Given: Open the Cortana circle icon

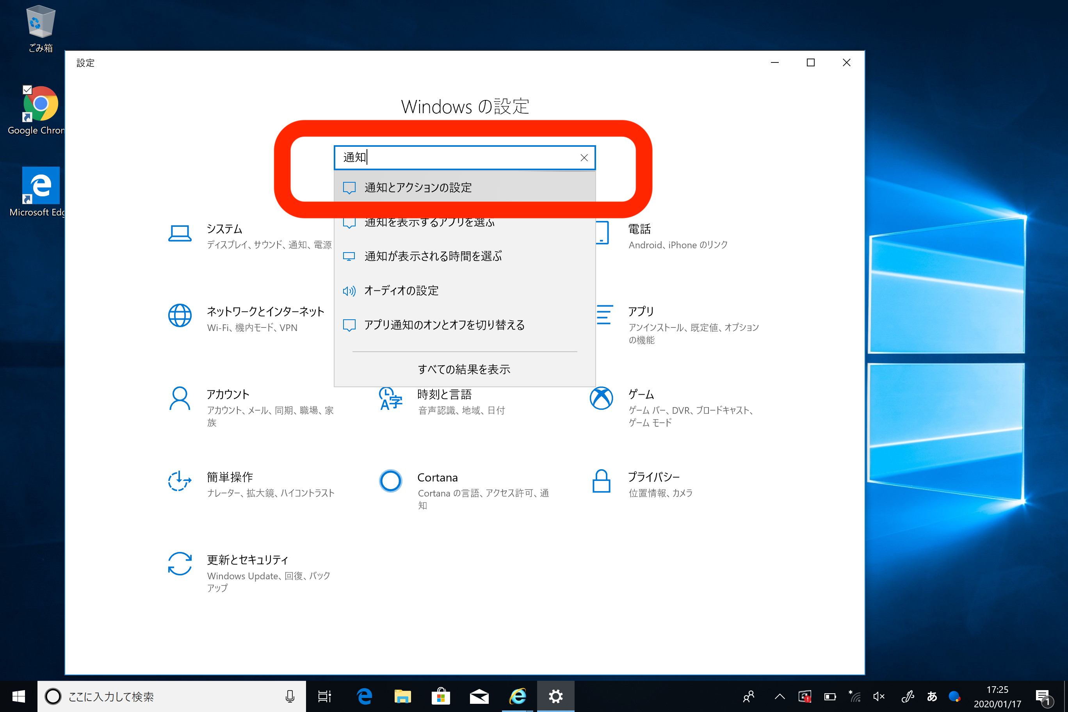Looking at the screenshot, I should click(390, 481).
